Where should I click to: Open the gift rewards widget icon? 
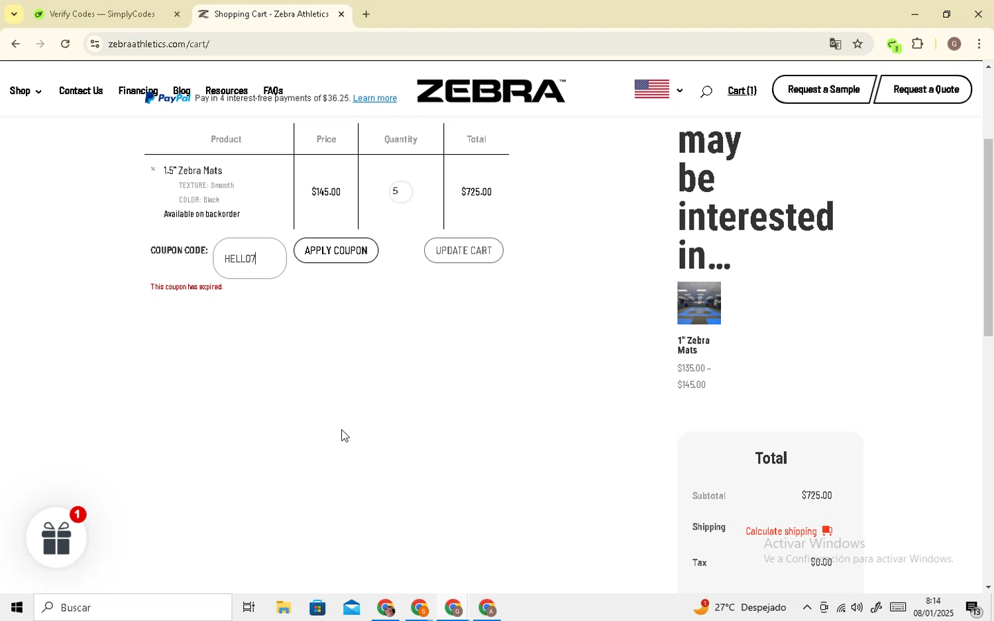click(56, 538)
